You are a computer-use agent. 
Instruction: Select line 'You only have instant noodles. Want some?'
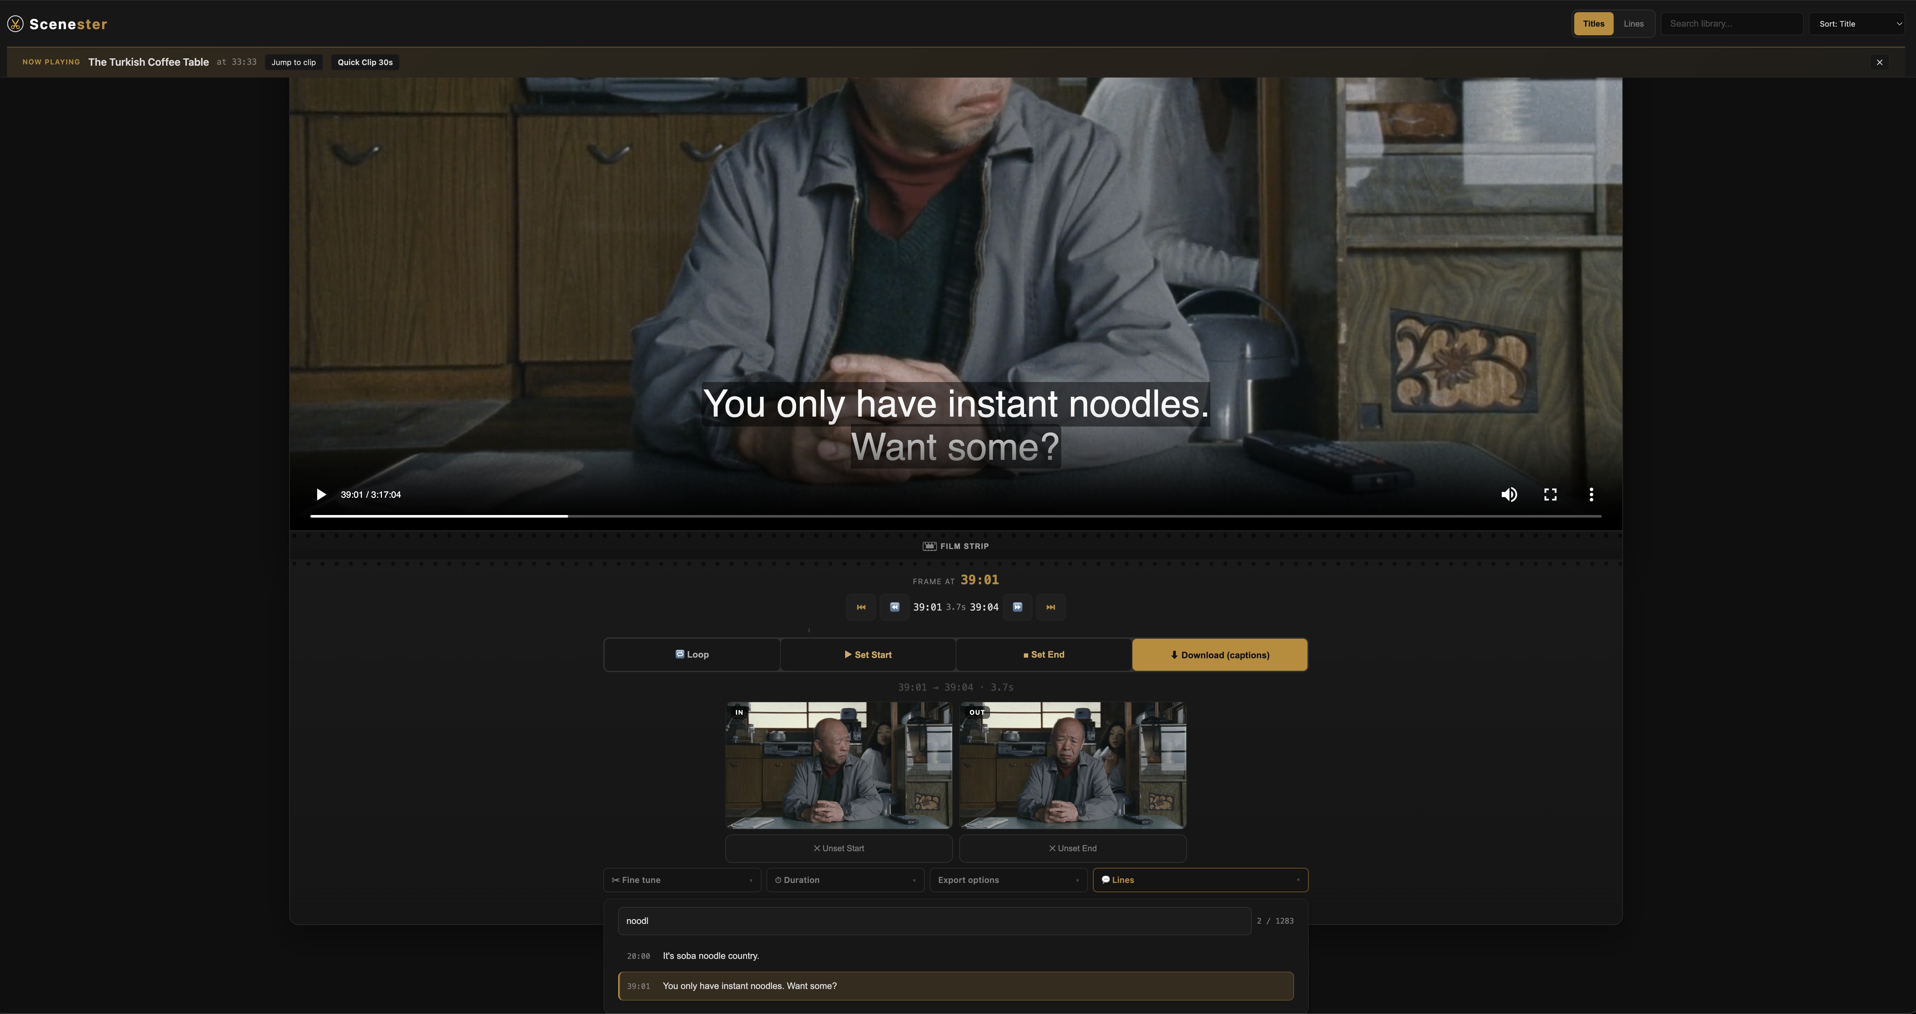956,986
